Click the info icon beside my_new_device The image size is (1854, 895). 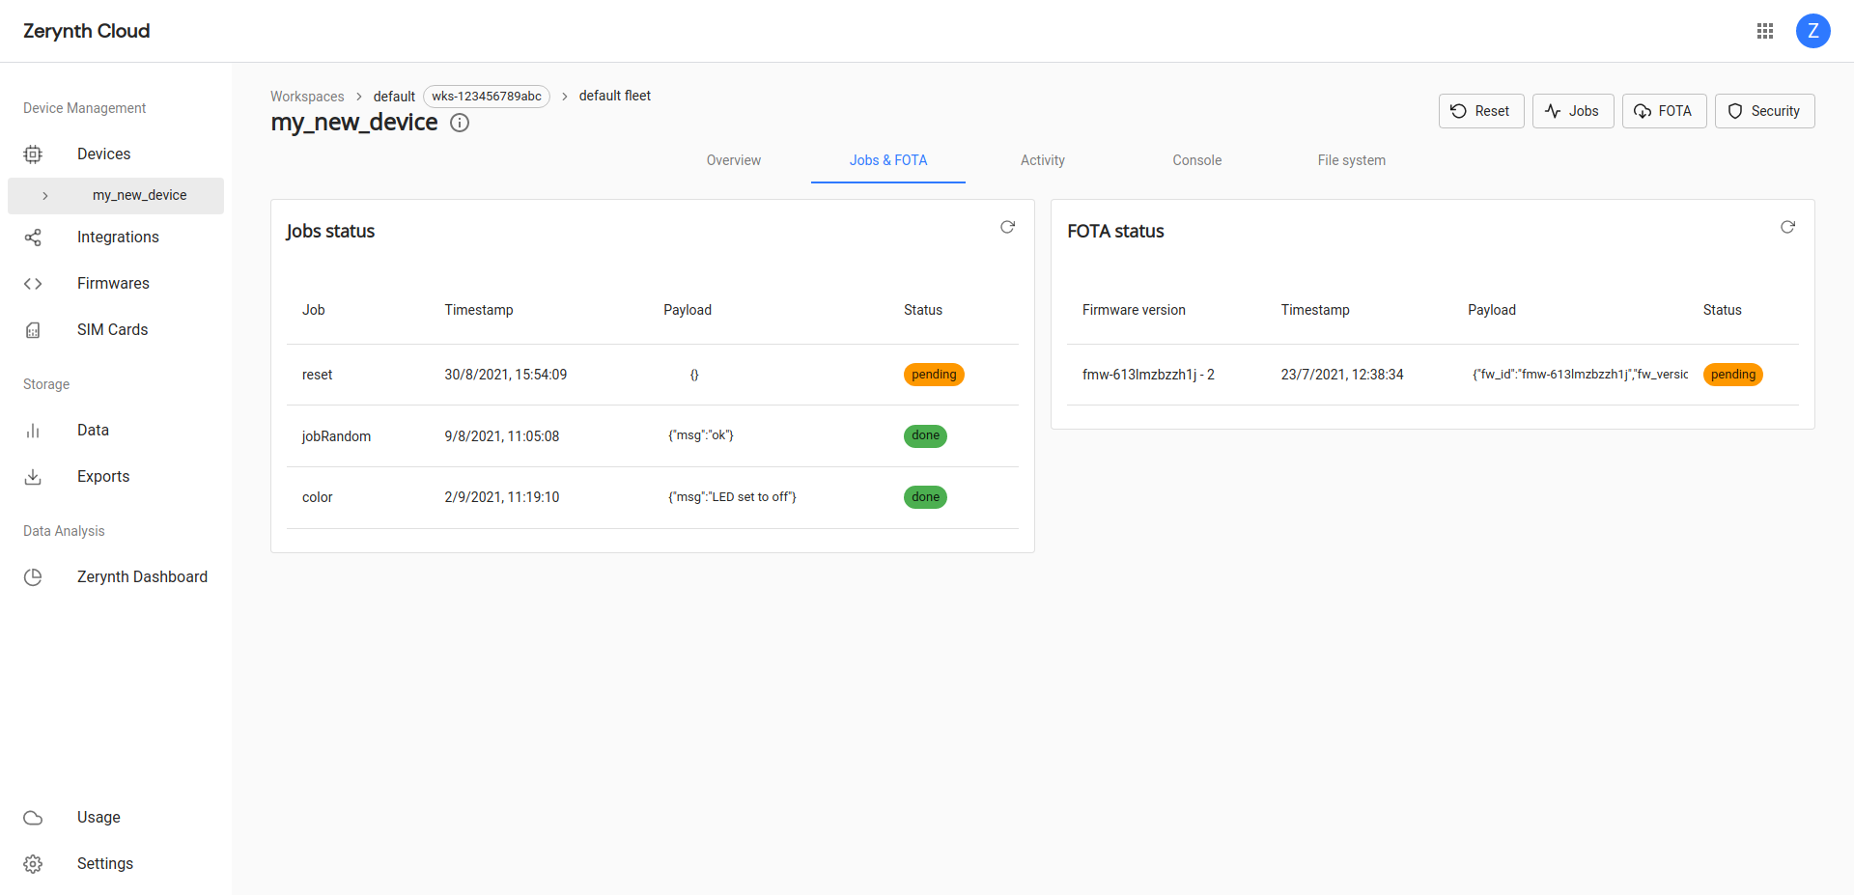pos(460,123)
